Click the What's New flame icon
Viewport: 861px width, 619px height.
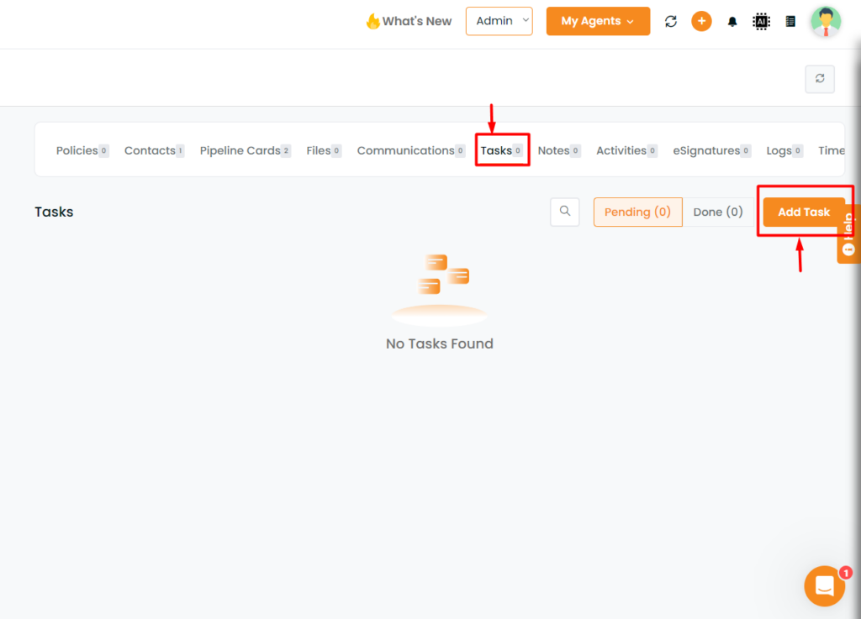[x=372, y=21]
